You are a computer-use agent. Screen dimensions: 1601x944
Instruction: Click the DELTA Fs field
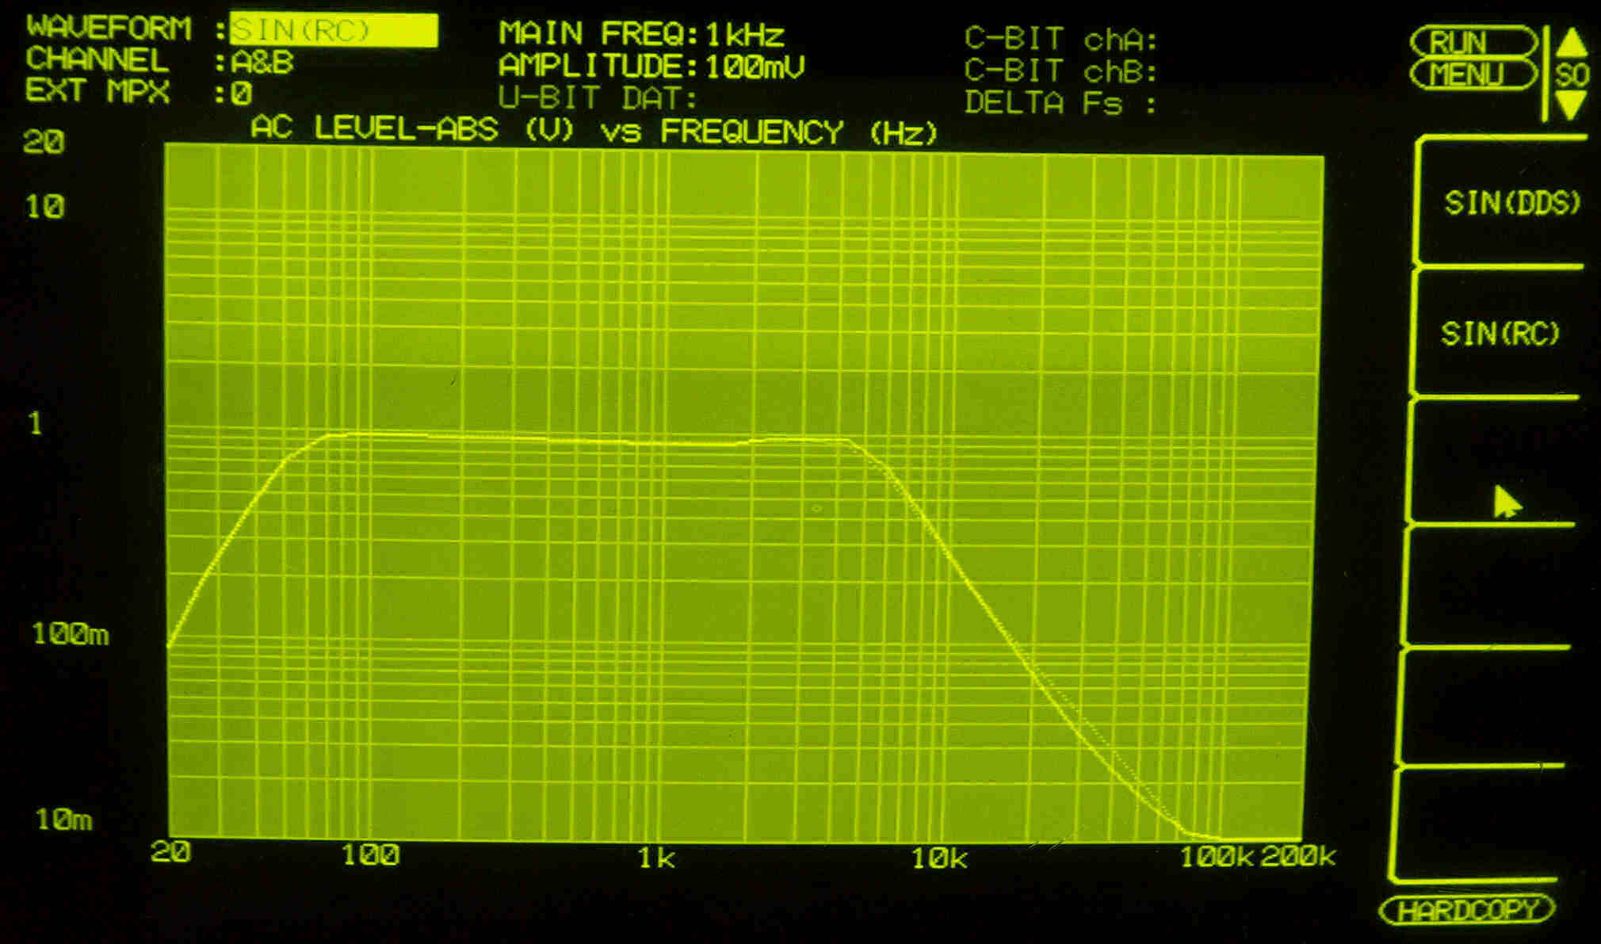pos(1060,103)
